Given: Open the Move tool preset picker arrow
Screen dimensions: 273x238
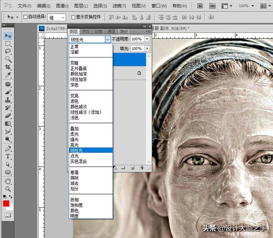Looking at the screenshot, I should point(17,17).
